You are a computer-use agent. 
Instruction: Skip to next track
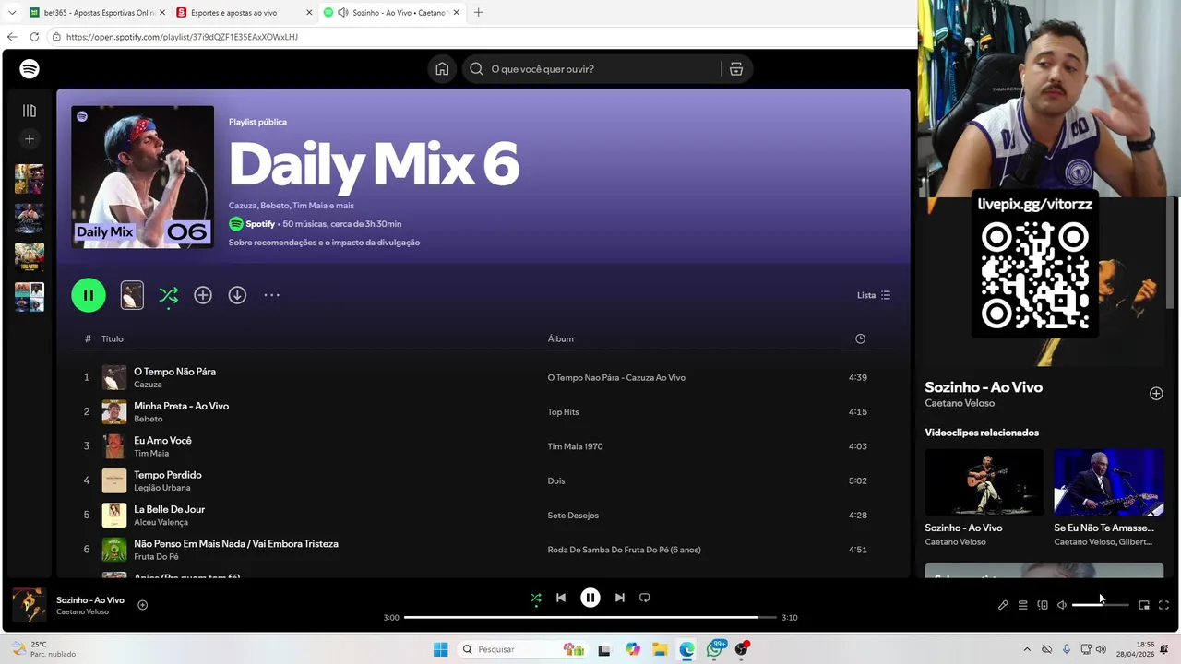click(x=620, y=598)
